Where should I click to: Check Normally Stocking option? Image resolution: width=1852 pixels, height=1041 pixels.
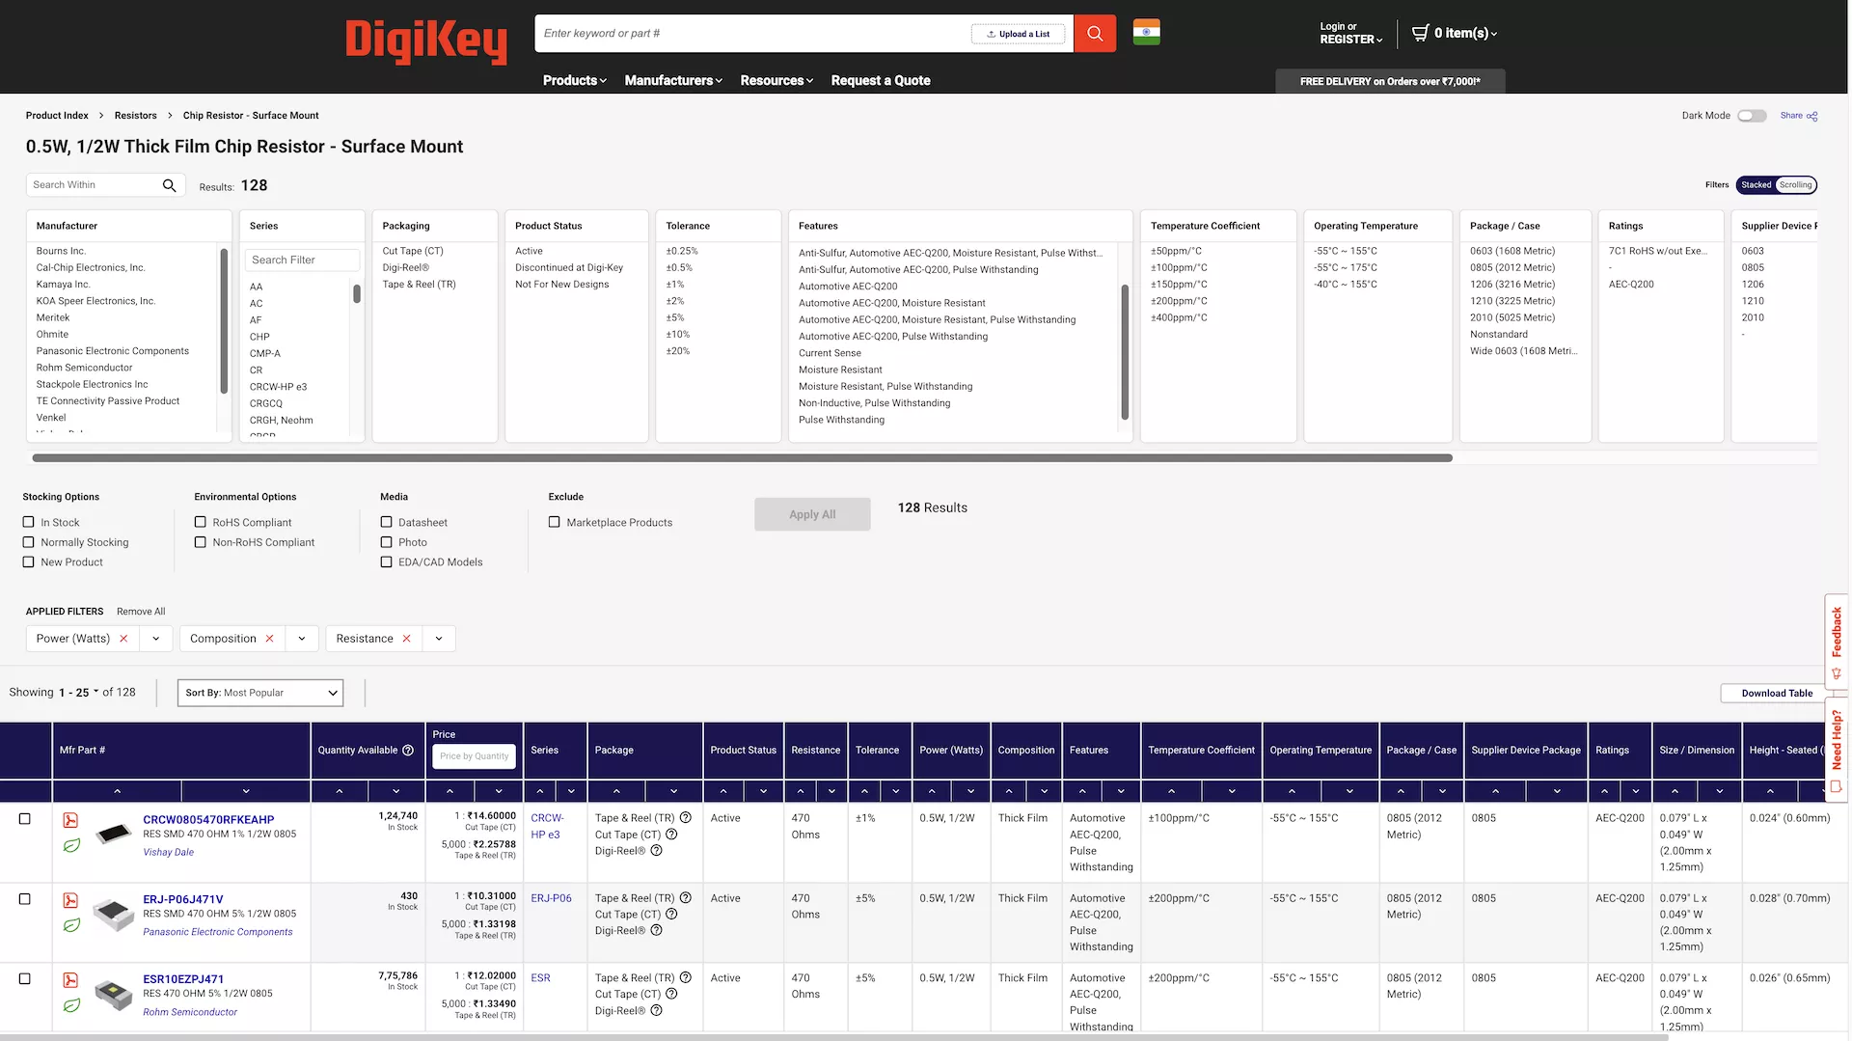28,542
